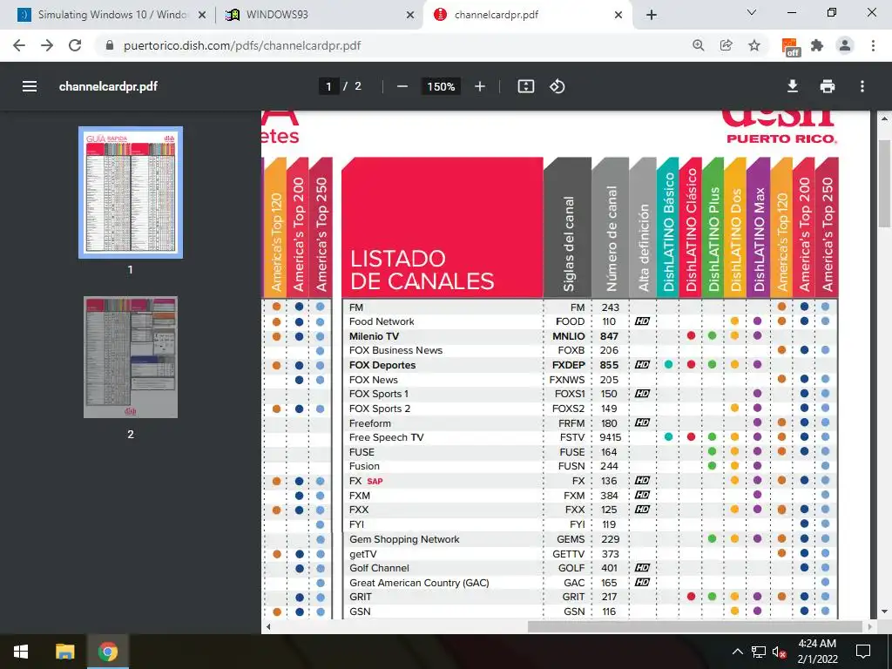Click the Great American Country (GAC) text
892x669 pixels.
pyautogui.click(x=419, y=583)
